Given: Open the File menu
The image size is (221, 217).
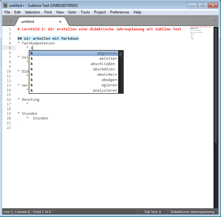Looking at the screenshot, I should pyautogui.click(x=7, y=12).
